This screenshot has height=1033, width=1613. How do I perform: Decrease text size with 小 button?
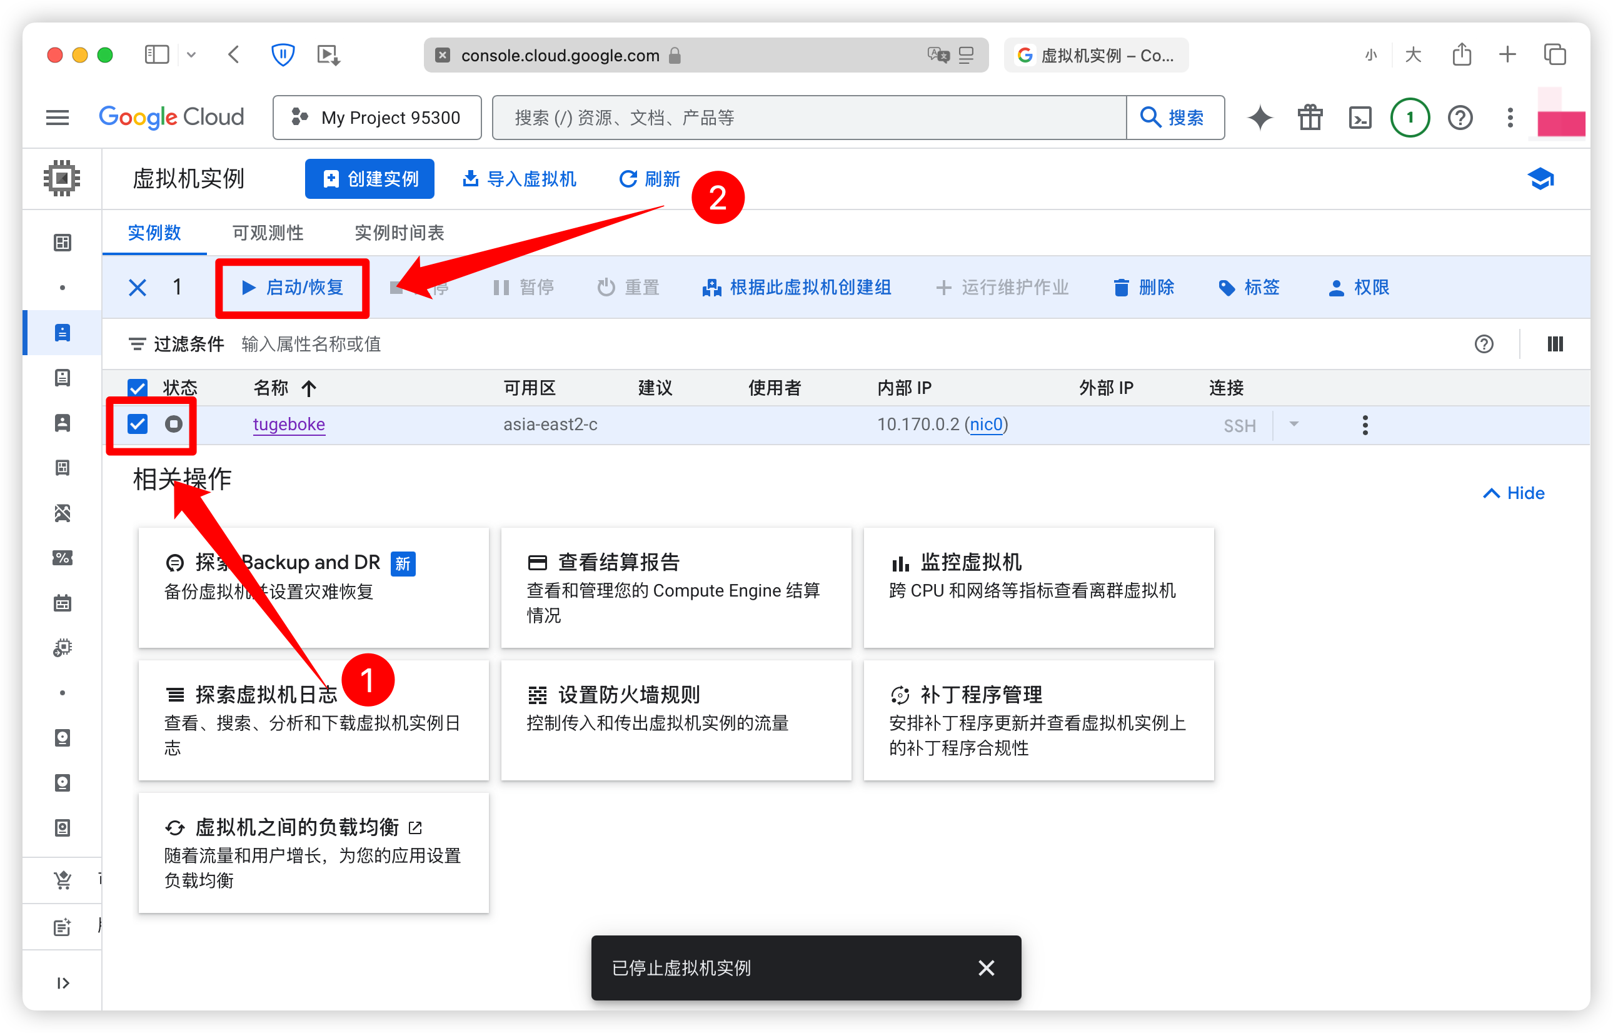tap(1370, 54)
